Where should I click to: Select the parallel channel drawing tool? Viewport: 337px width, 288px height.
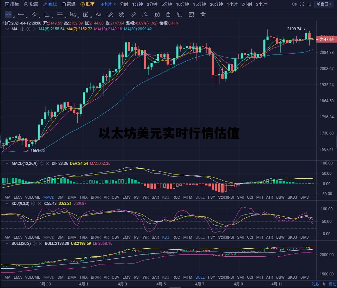34,15
